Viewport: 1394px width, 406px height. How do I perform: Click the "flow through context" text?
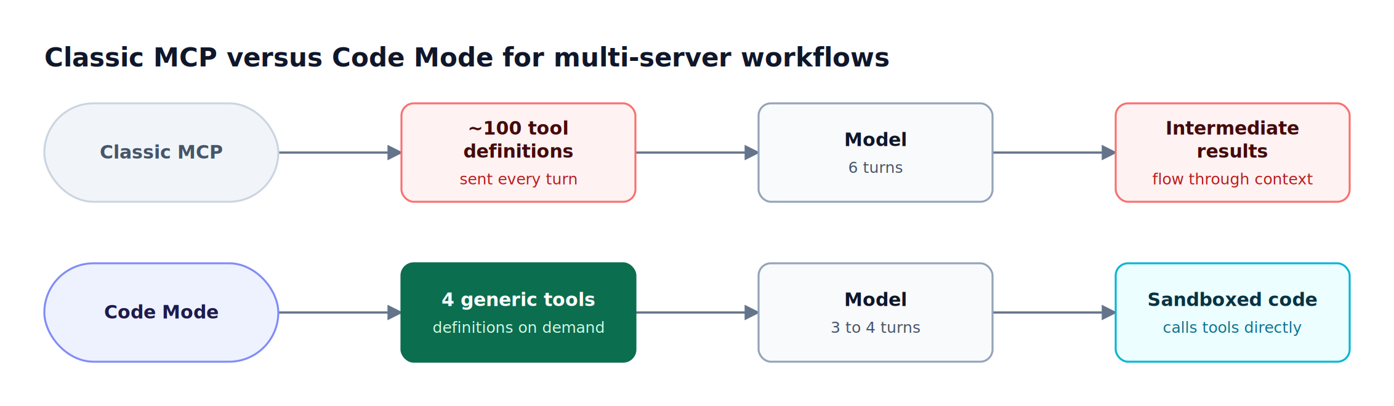1233,179
